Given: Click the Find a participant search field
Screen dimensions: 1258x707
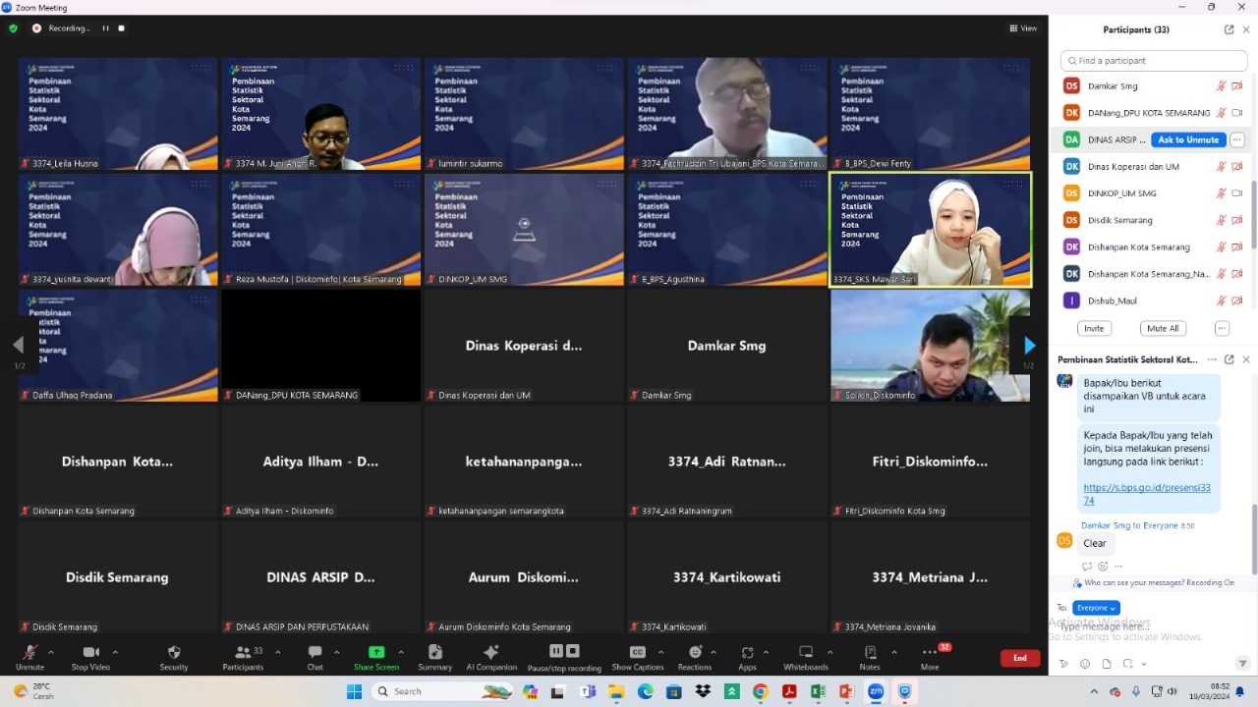Looking at the screenshot, I should (x=1152, y=61).
